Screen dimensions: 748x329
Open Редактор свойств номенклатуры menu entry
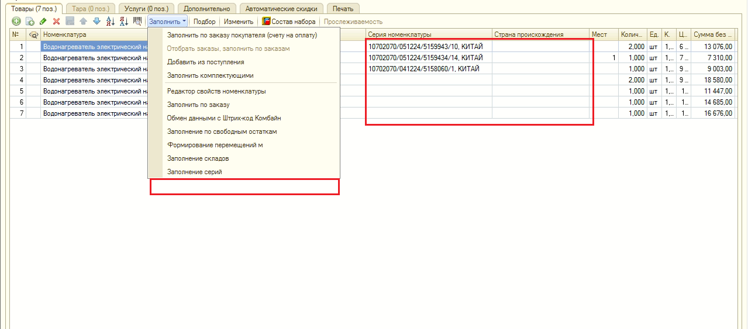(x=216, y=91)
